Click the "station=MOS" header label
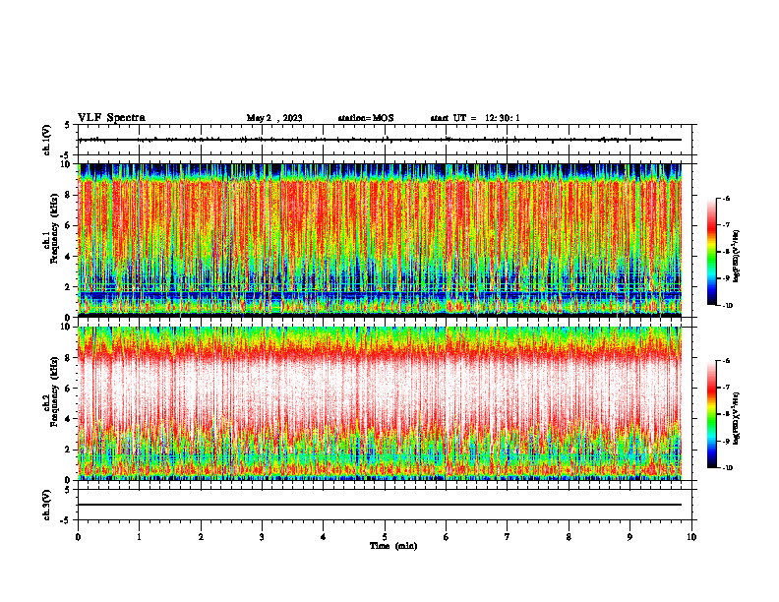Screen dimensions: 779x602 (366, 118)
